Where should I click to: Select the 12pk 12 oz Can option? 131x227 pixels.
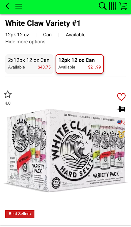(80, 64)
